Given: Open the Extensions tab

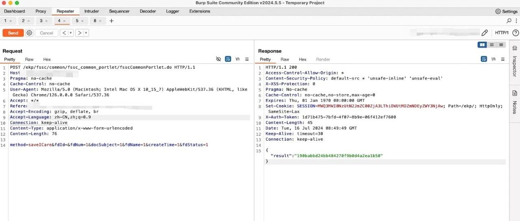Looking at the screenshot, I should tap(200, 11).
